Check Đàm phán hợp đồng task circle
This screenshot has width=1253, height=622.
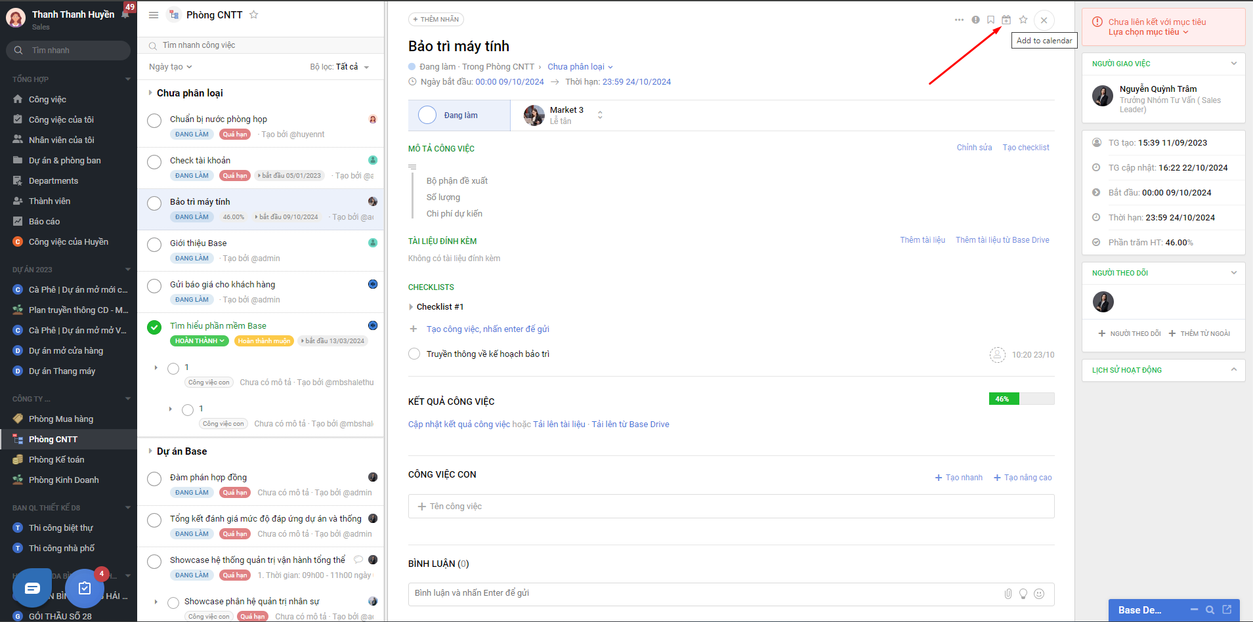pos(154,479)
